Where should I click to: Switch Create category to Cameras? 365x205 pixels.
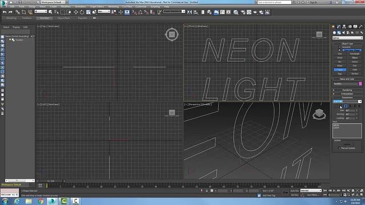(x=348, y=32)
